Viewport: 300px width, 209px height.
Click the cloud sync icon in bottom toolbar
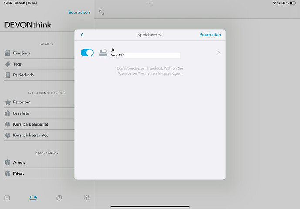pyautogui.click(x=33, y=198)
